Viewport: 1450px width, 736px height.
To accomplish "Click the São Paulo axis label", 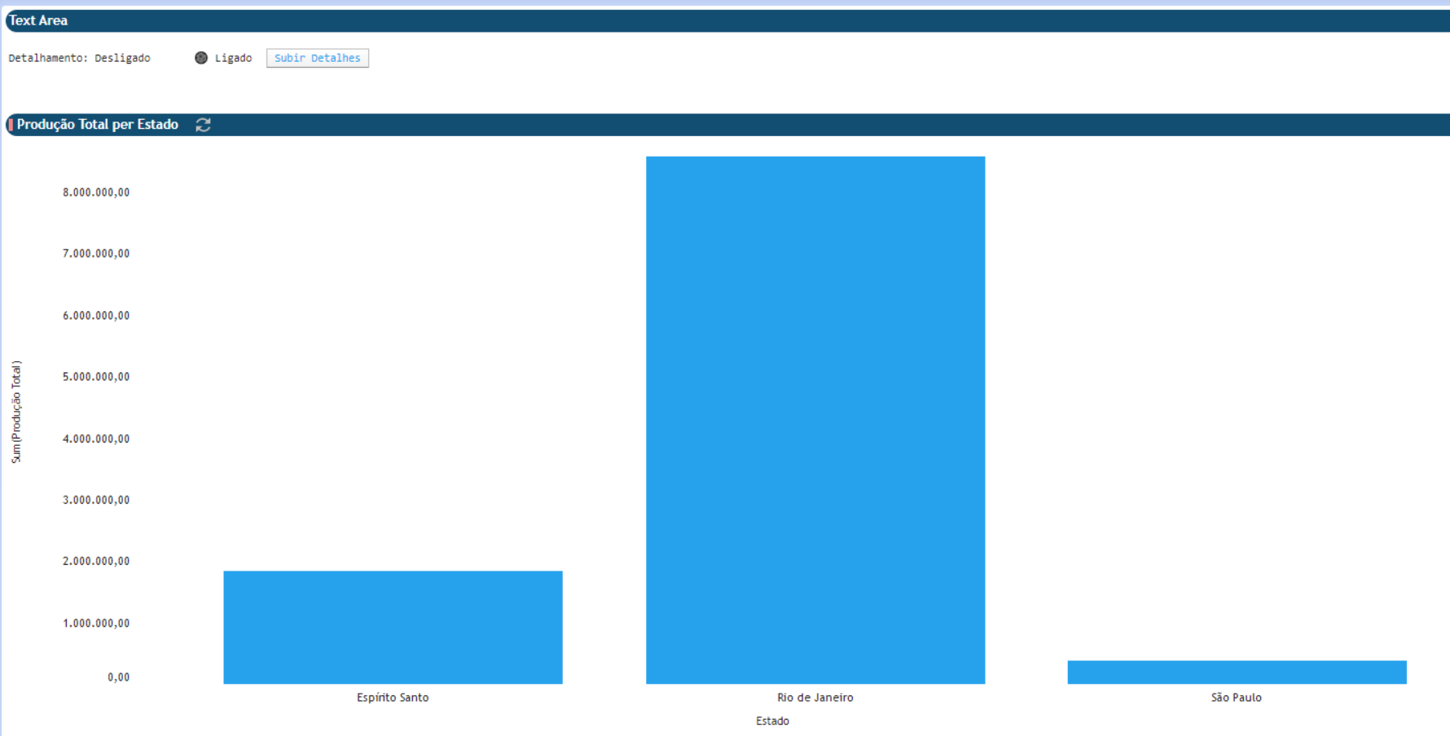I will pyautogui.click(x=1236, y=698).
